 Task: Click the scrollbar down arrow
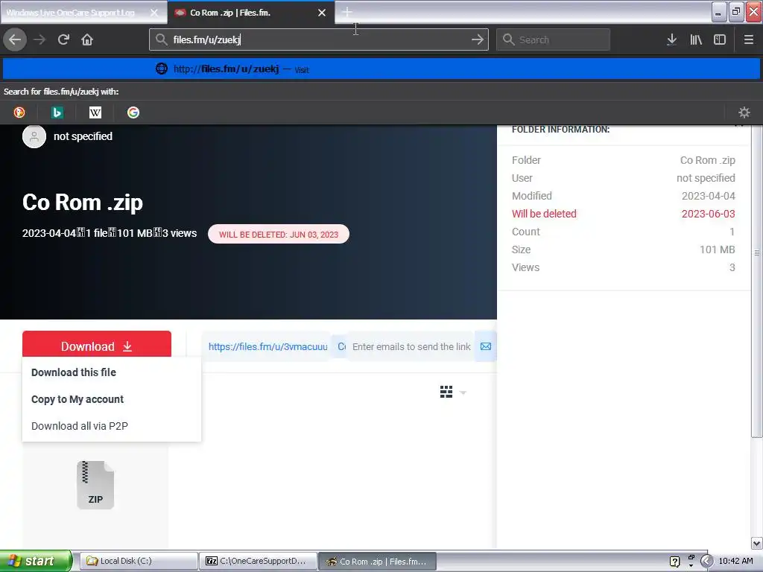pyautogui.click(x=757, y=543)
